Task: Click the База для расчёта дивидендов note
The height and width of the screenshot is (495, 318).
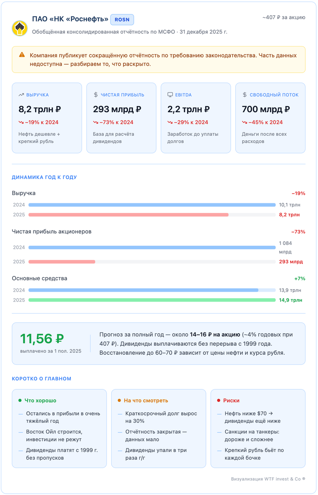Action: [114, 138]
